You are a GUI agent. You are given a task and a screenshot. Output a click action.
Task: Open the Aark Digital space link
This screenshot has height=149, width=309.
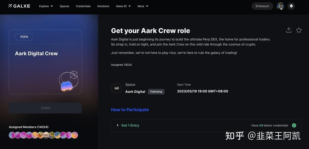pyautogui.click(x=135, y=91)
